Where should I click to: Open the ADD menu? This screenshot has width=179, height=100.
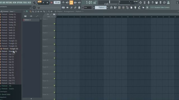pyautogui.click(x=4, y=2)
